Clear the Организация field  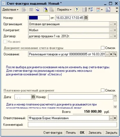(x=115, y=24)
